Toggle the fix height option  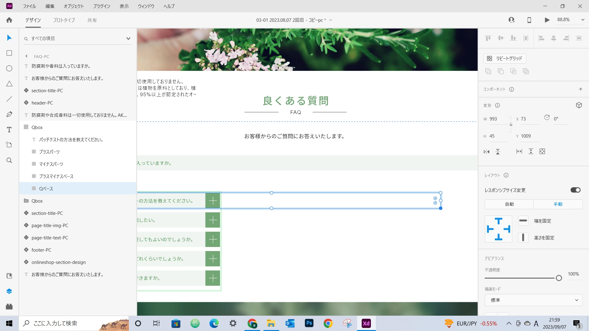523,238
